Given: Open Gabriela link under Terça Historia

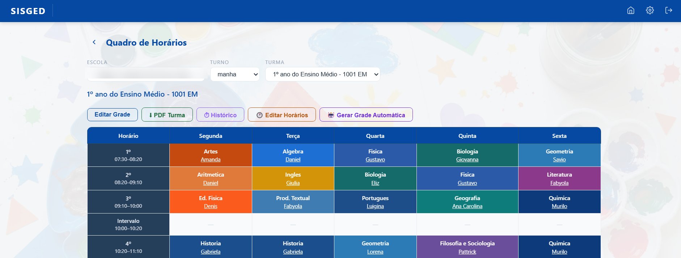Looking at the screenshot, I should 293,252.
